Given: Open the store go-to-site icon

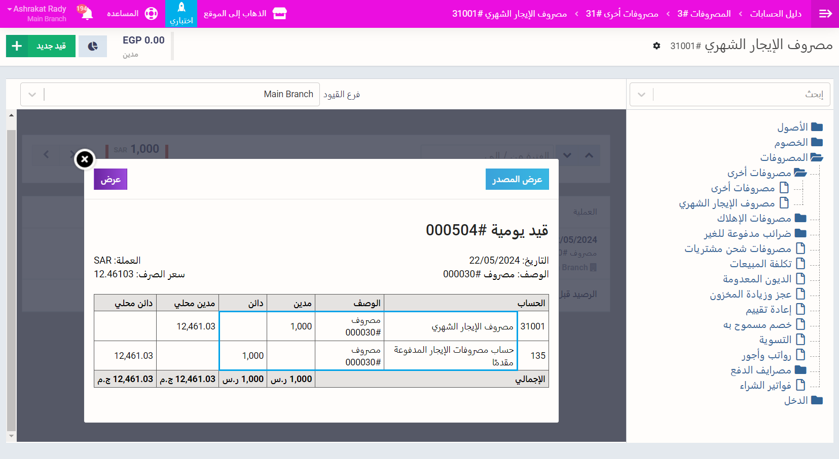Looking at the screenshot, I should point(279,14).
